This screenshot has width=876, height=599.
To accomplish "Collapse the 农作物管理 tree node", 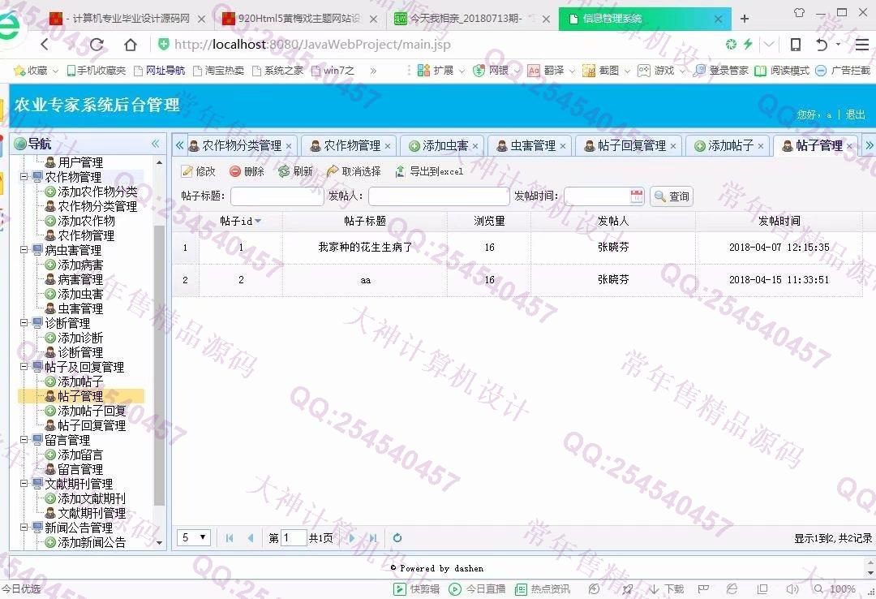I will [x=24, y=177].
